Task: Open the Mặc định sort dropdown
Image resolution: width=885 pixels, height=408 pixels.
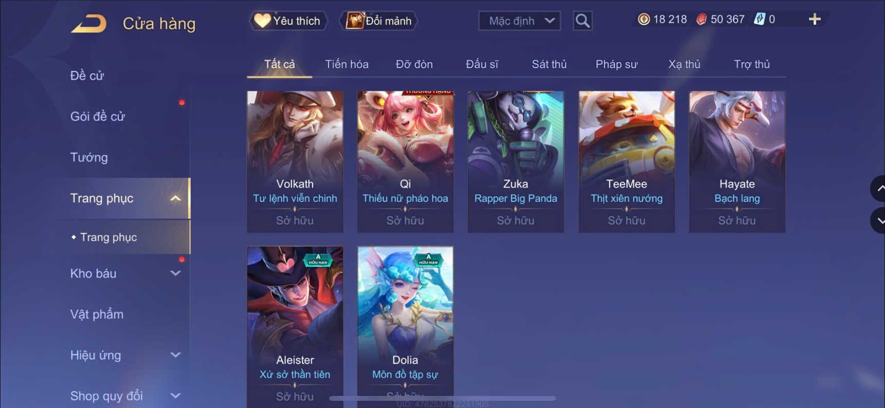Action: click(520, 21)
